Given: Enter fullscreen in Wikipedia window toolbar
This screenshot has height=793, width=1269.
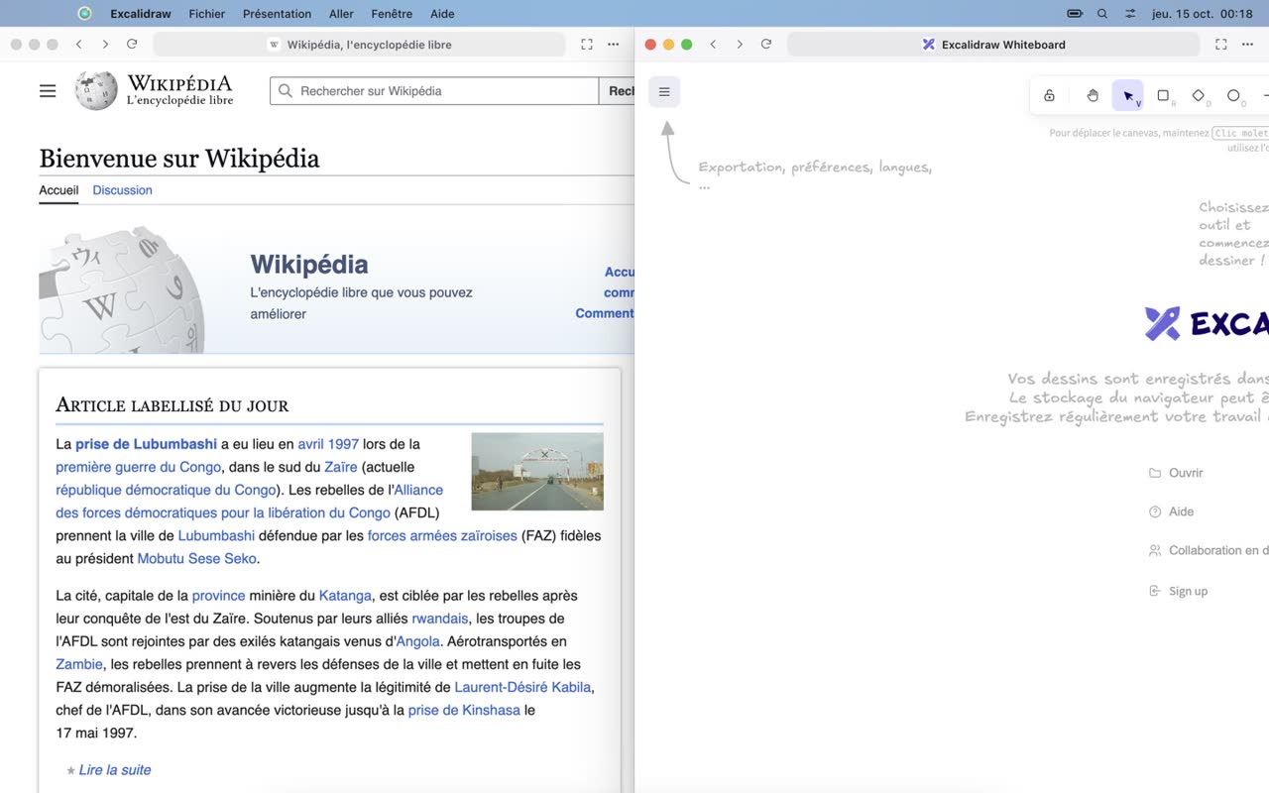Looking at the screenshot, I should [587, 45].
